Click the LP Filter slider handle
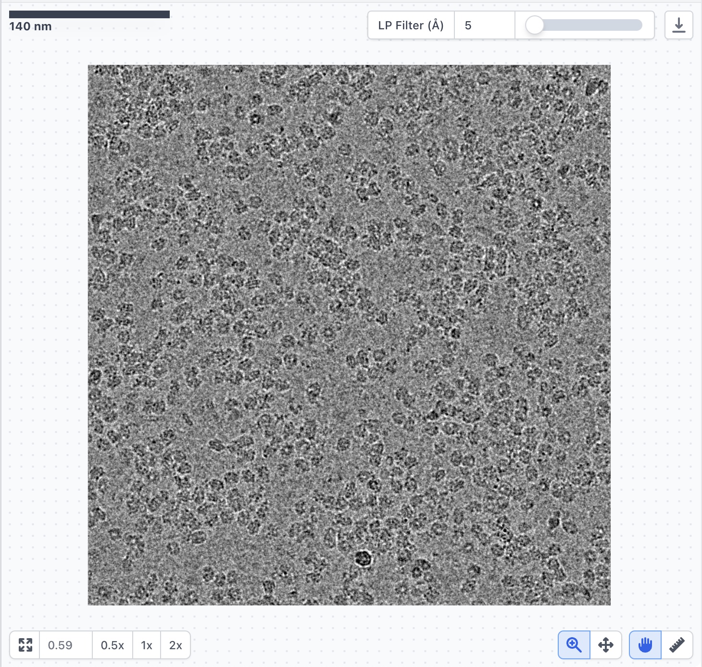 pos(534,25)
